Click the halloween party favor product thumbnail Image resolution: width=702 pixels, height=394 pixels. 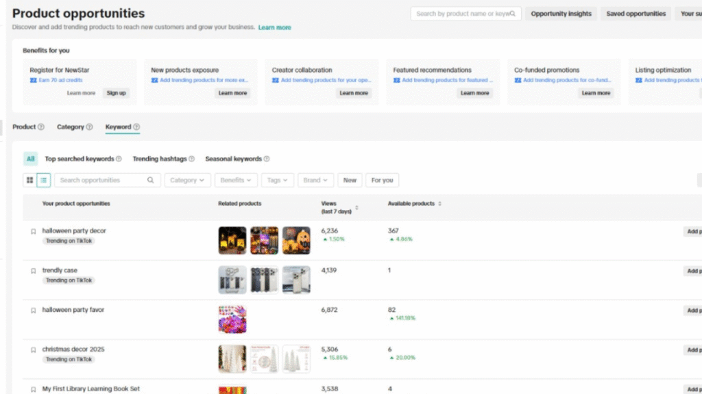232,319
